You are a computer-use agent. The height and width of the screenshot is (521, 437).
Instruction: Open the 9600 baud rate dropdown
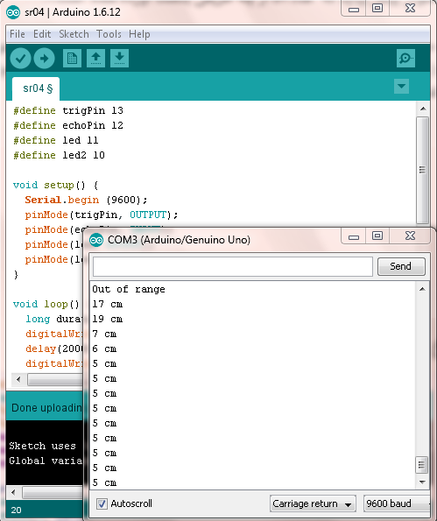[x=398, y=503]
